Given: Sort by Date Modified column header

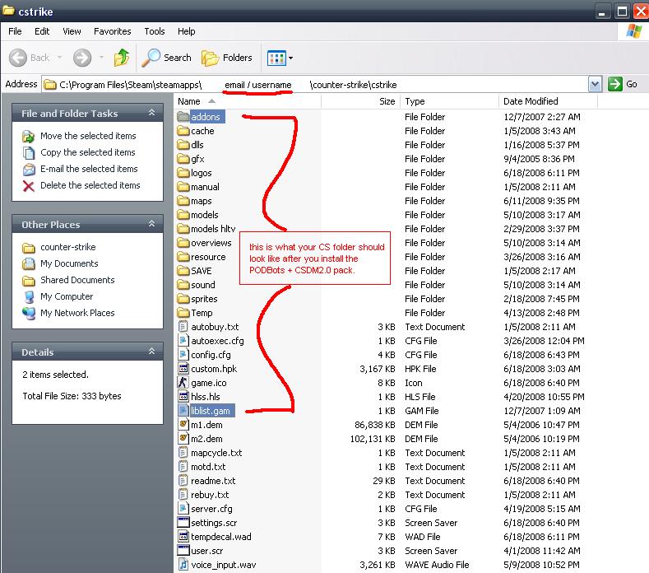Looking at the screenshot, I should click(x=548, y=101).
